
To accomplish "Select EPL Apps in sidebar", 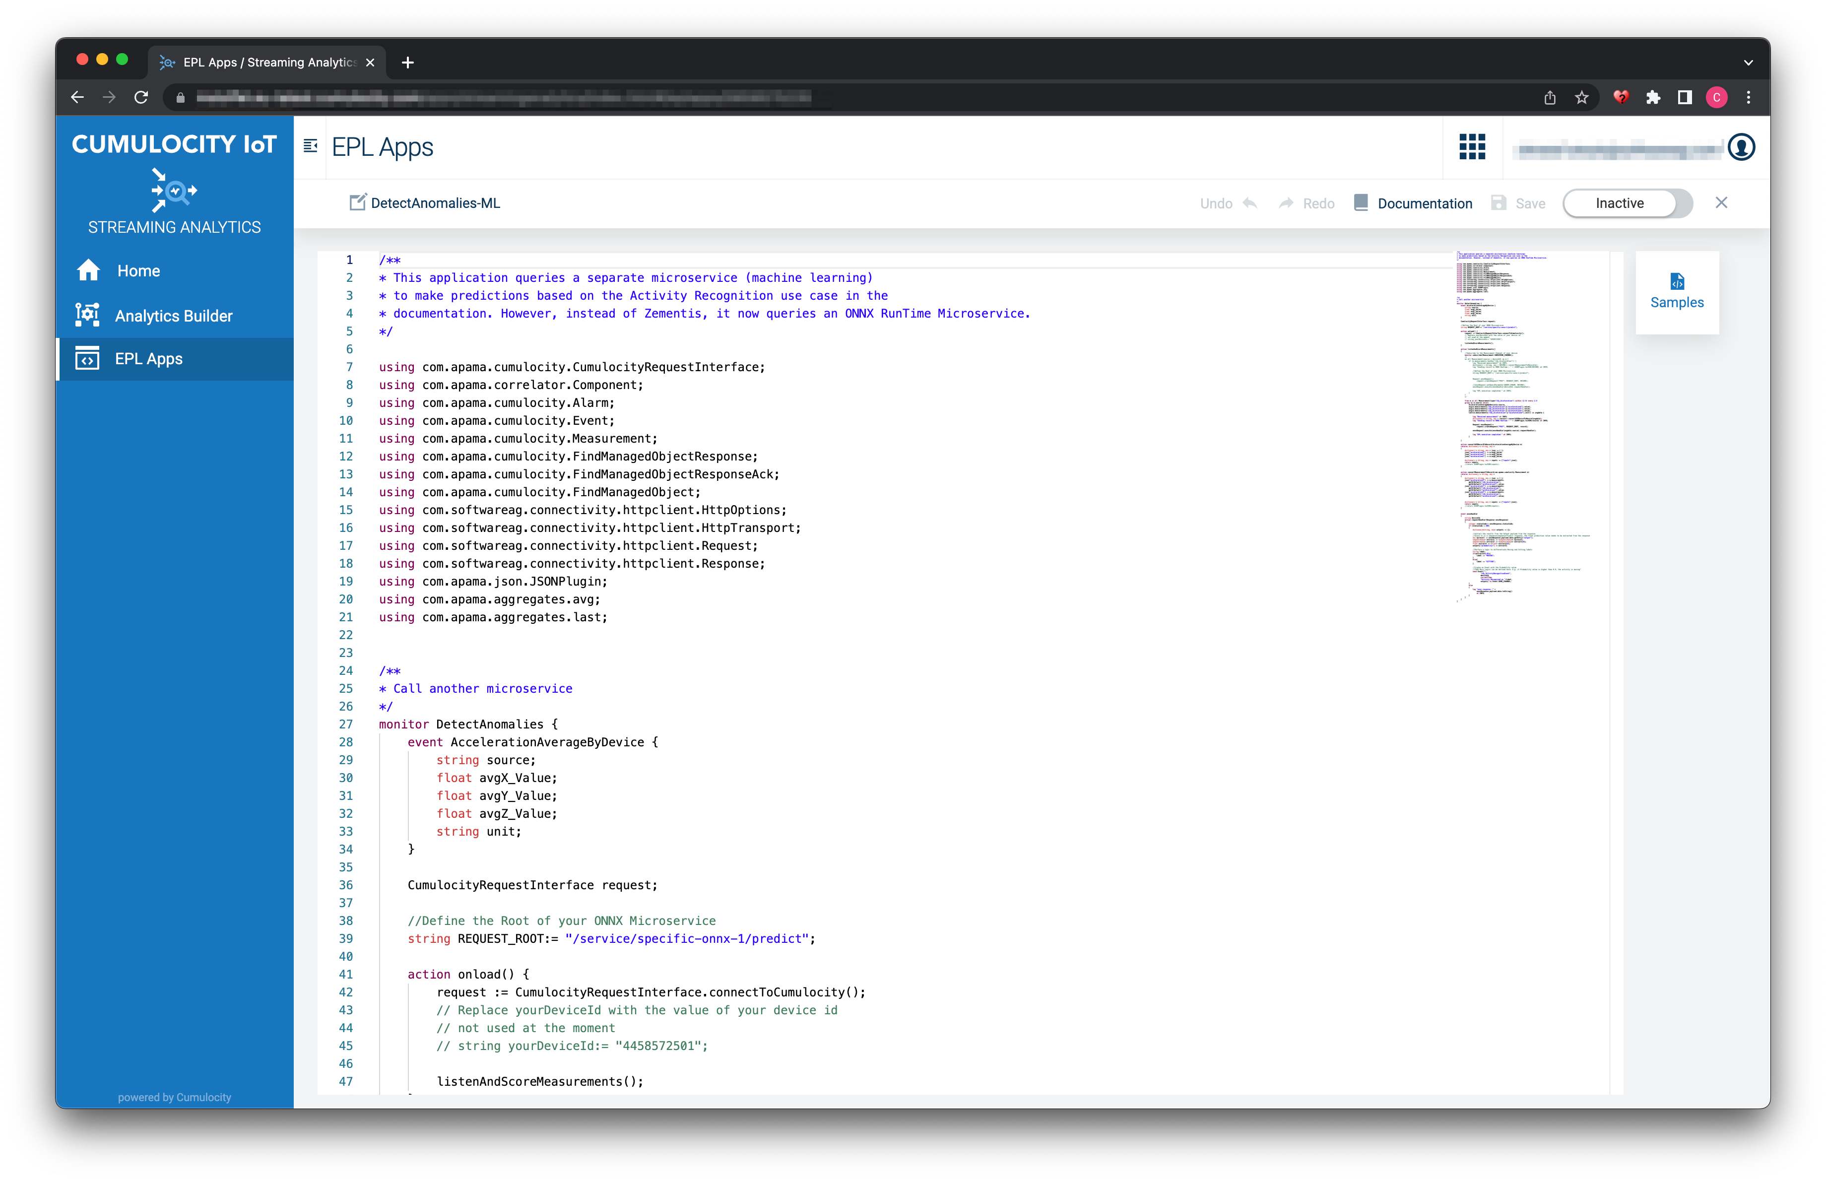I will pos(149,359).
